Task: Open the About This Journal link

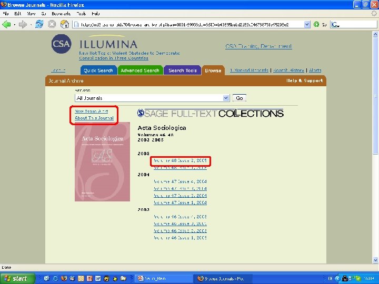Action: [x=94, y=118]
